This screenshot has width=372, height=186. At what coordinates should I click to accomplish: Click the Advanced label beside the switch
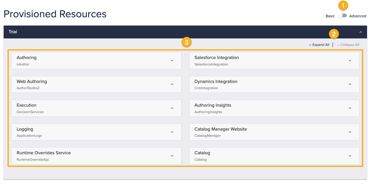click(357, 16)
